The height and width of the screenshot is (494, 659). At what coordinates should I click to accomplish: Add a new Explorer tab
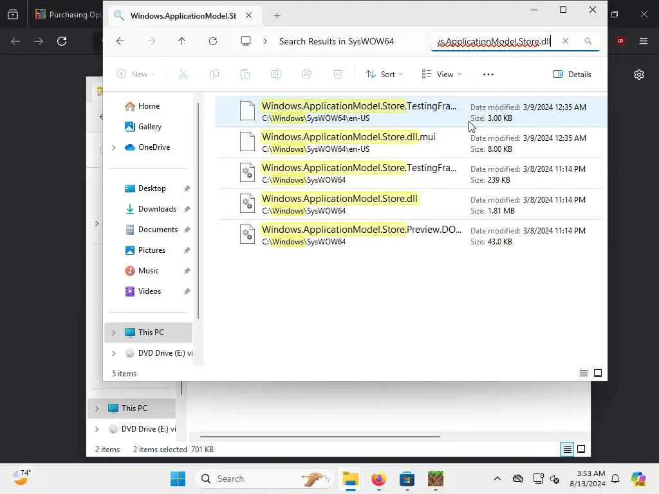[277, 16]
